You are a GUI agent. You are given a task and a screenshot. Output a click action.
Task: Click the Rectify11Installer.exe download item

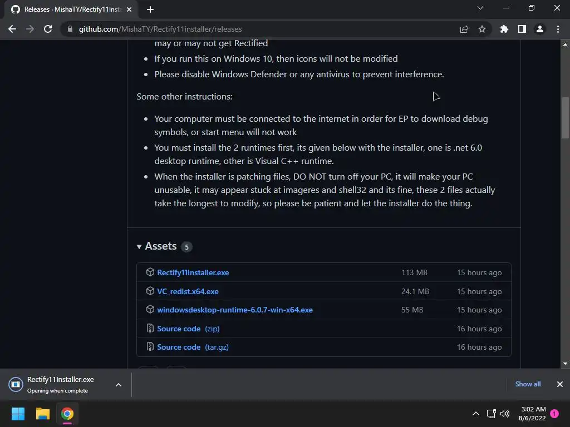61,385
